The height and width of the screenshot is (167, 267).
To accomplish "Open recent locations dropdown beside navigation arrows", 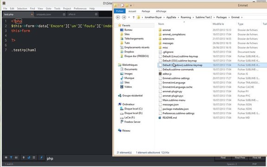I will pyautogui.click(x=129, y=17).
